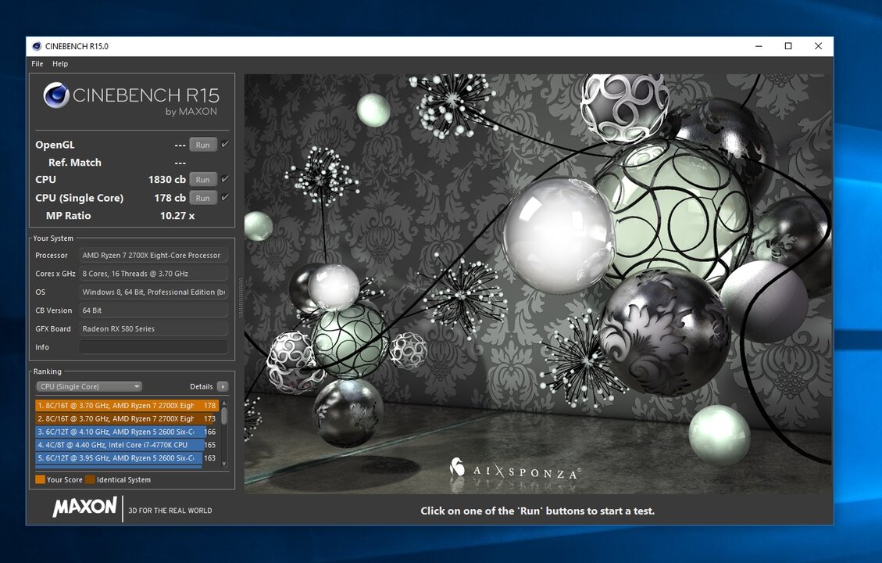Click the 3D FOR THE REAL WORLD tagline
Viewport: 882px width, 563px height.
[170, 511]
